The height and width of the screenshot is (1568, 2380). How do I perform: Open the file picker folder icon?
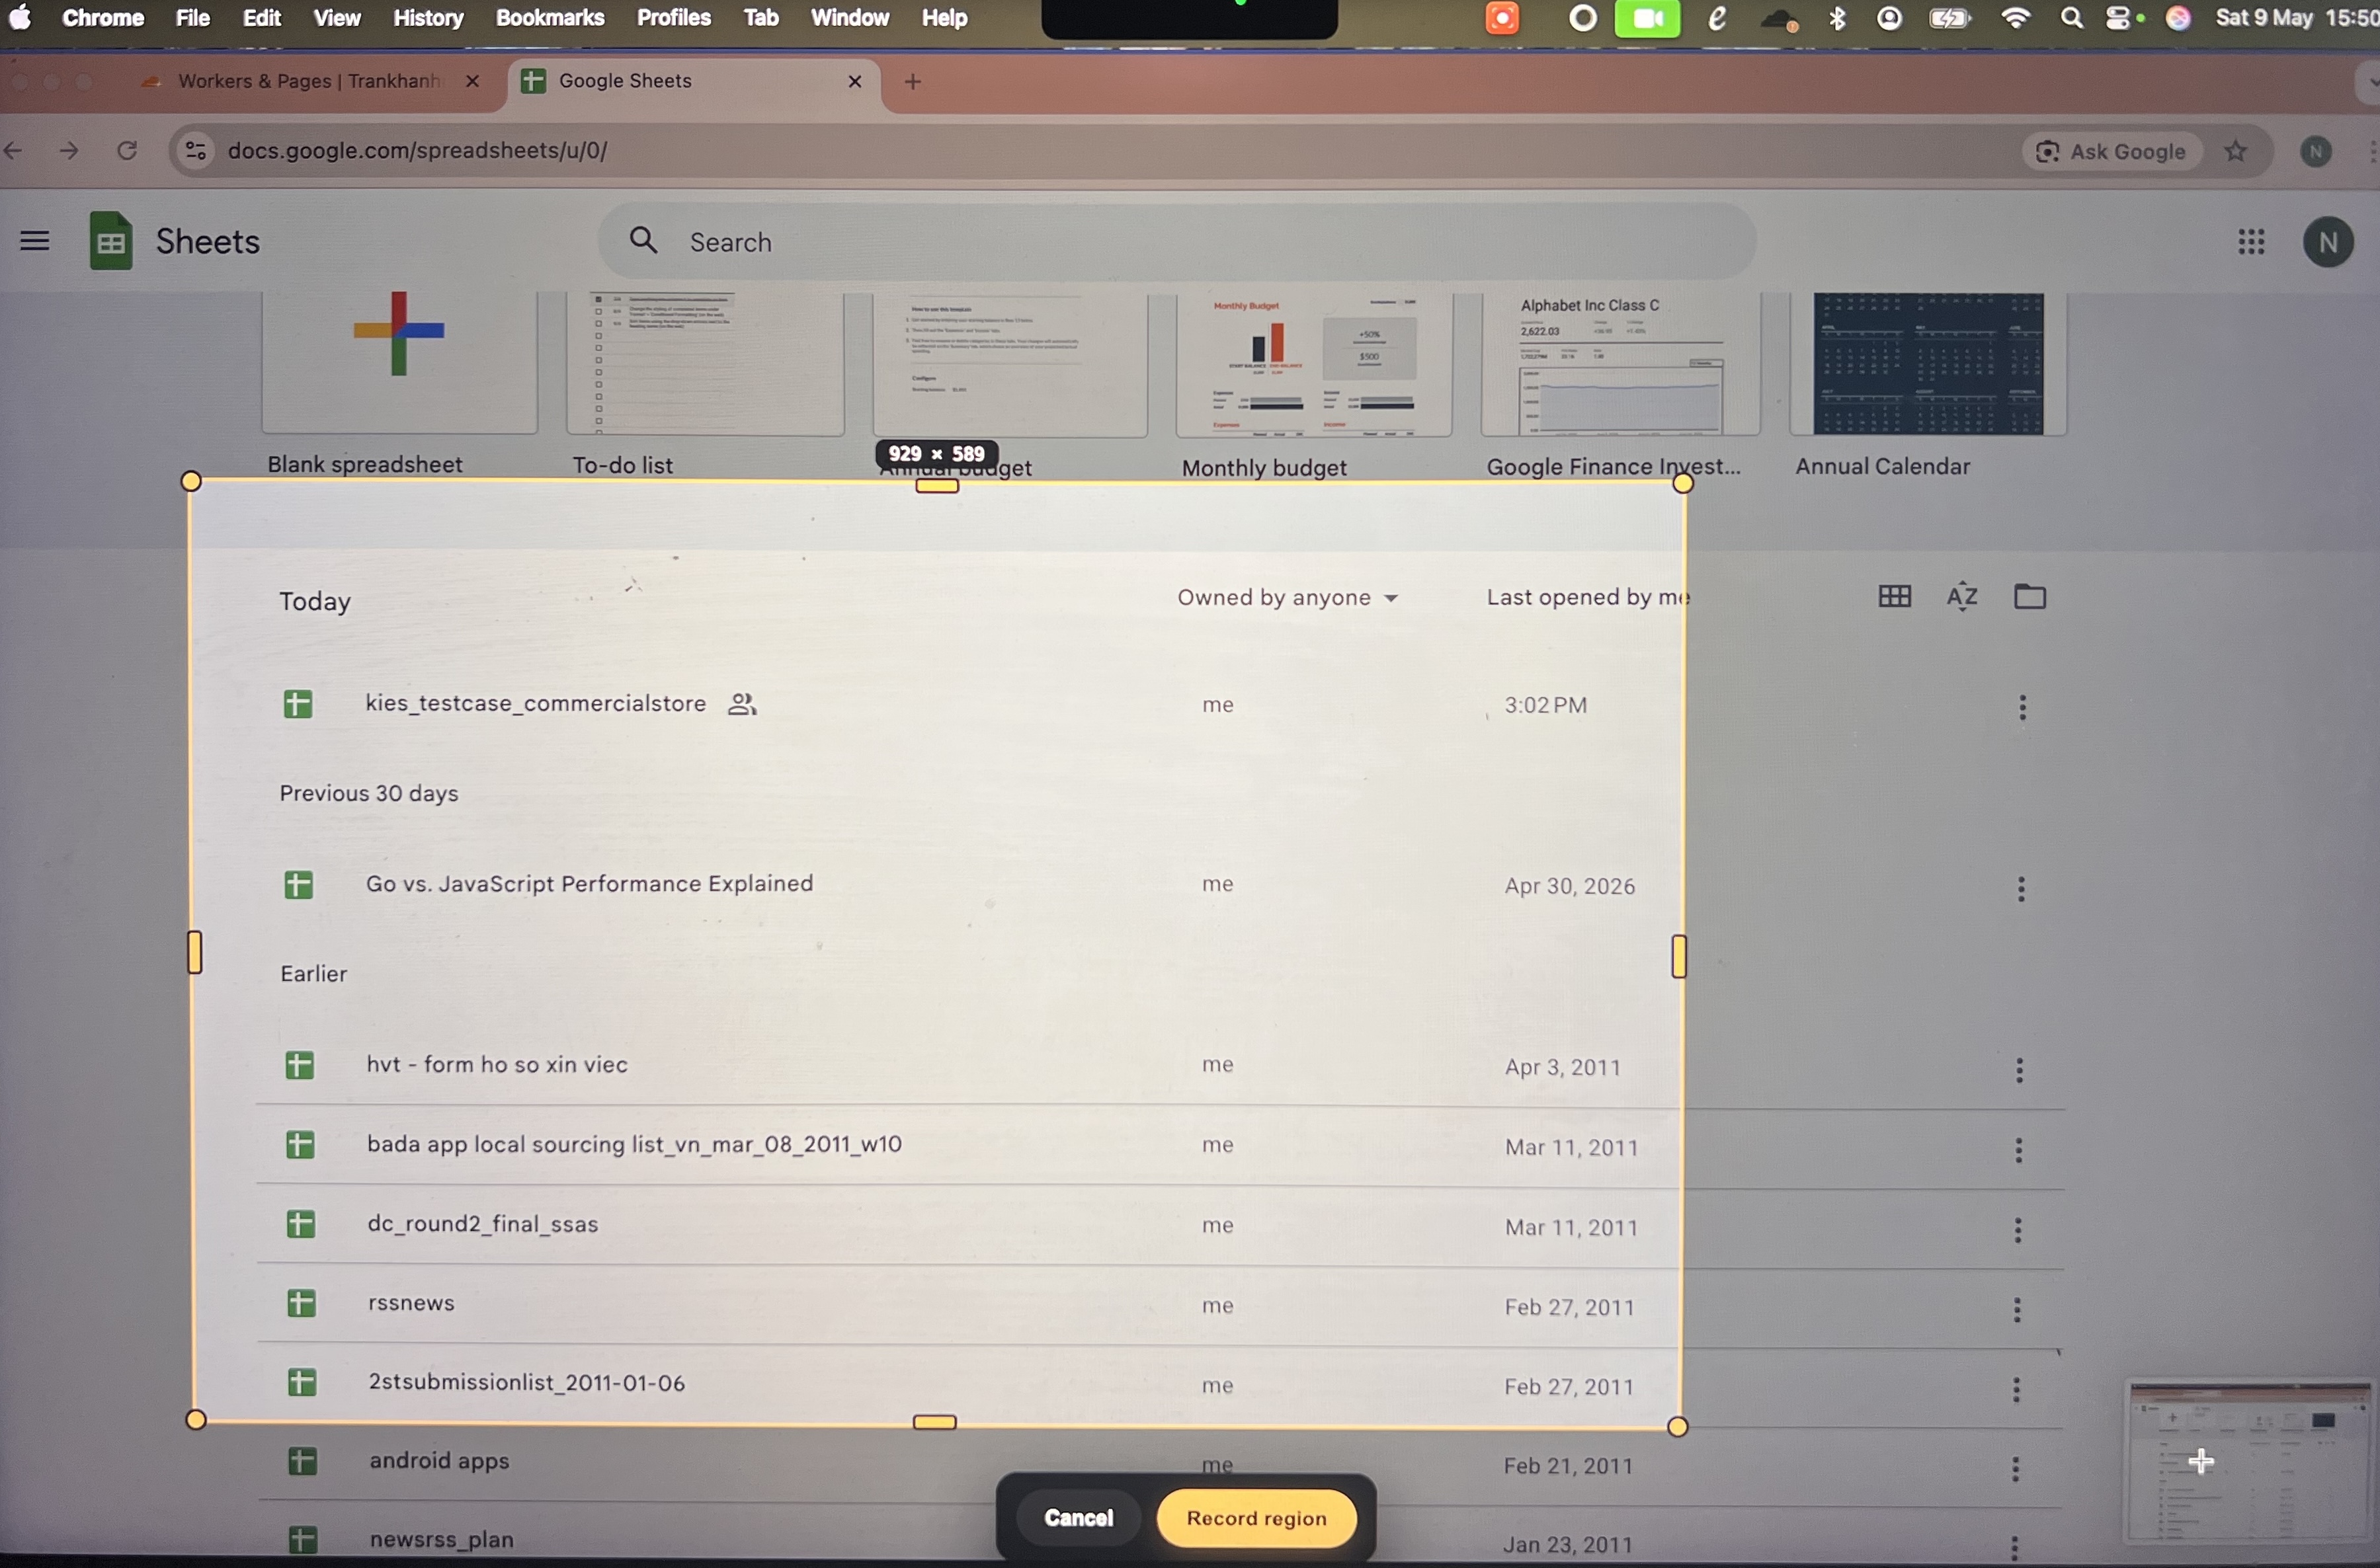coord(2029,597)
